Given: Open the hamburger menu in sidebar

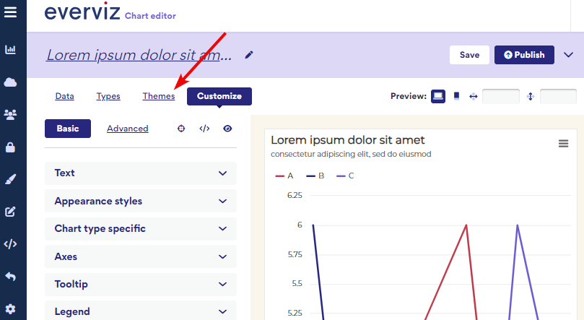Looking at the screenshot, I should tap(10, 12).
